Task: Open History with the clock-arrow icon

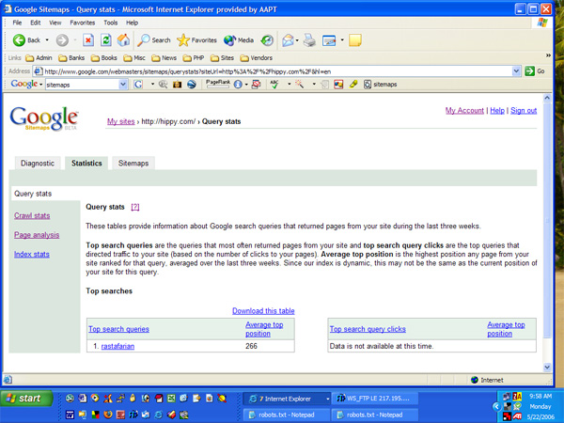Action: 267,40
